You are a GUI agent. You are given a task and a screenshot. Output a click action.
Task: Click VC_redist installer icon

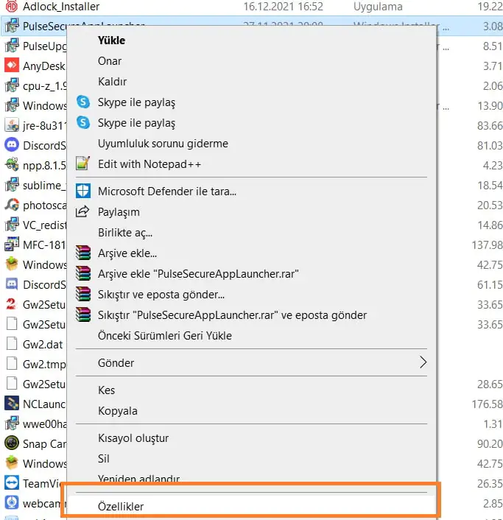coord(12,225)
